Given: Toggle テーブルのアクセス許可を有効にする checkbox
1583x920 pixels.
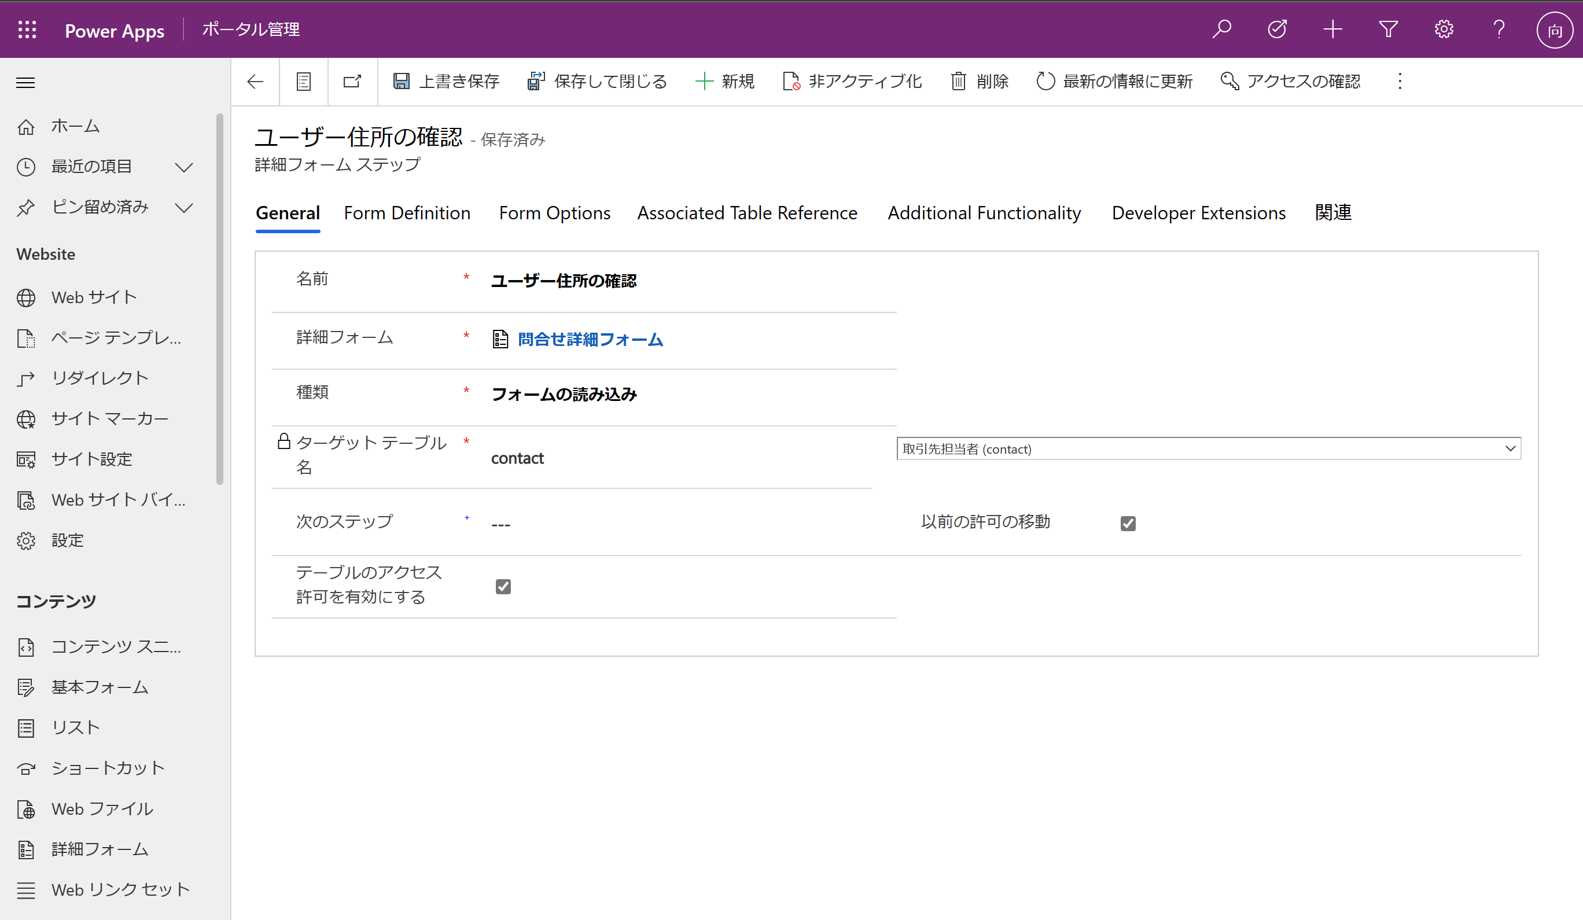Looking at the screenshot, I should pos(503,586).
